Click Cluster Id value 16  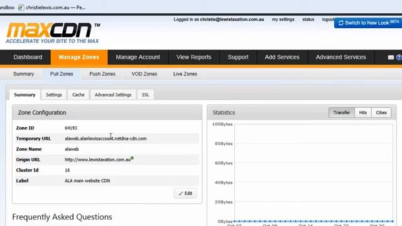tap(67, 170)
